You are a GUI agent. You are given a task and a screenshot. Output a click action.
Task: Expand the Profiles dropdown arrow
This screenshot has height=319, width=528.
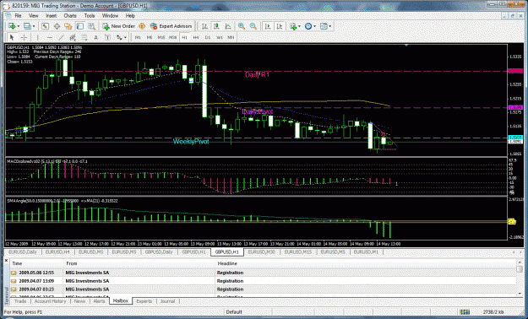pos(33,26)
